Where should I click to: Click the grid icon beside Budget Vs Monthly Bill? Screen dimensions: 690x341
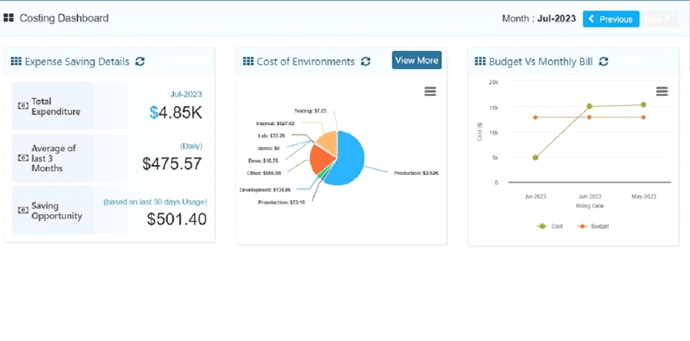[x=480, y=62]
